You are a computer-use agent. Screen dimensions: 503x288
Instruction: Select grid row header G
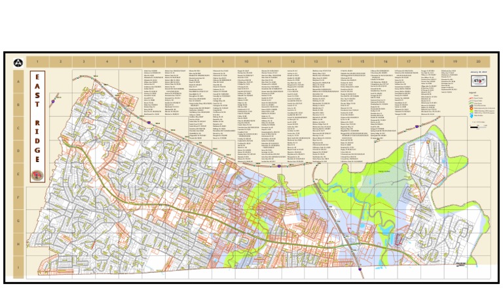tap(18, 220)
